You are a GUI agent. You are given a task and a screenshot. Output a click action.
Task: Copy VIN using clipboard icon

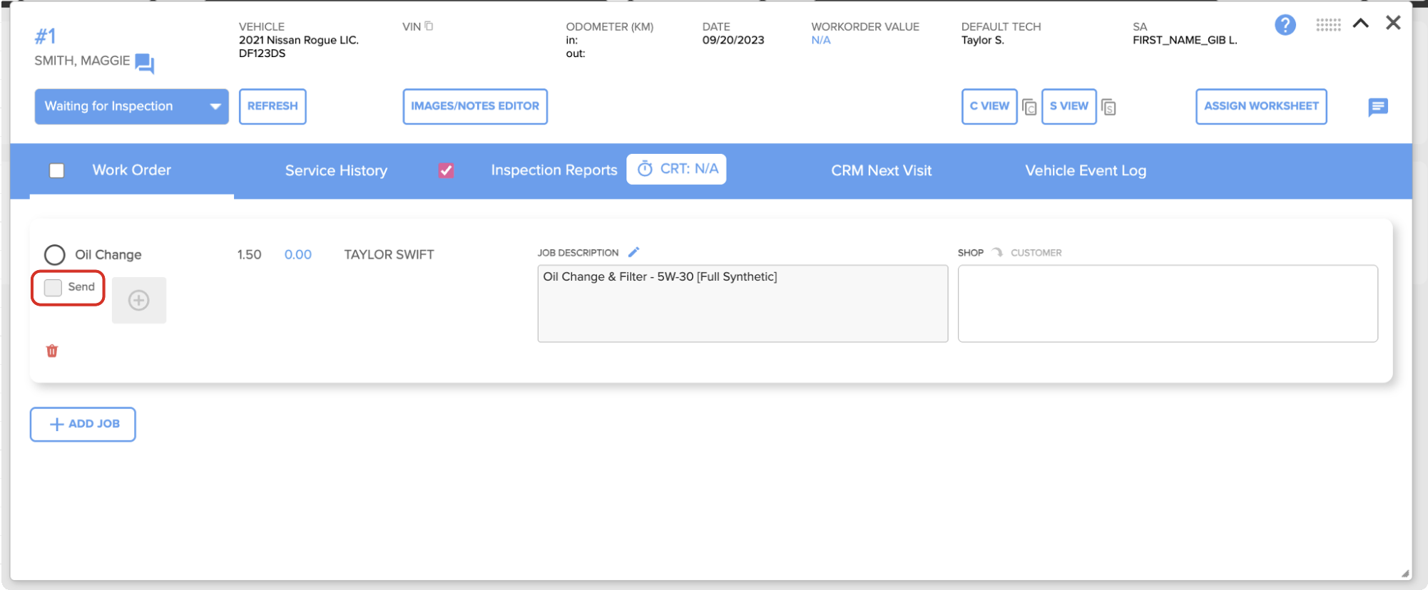[x=429, y=26]
